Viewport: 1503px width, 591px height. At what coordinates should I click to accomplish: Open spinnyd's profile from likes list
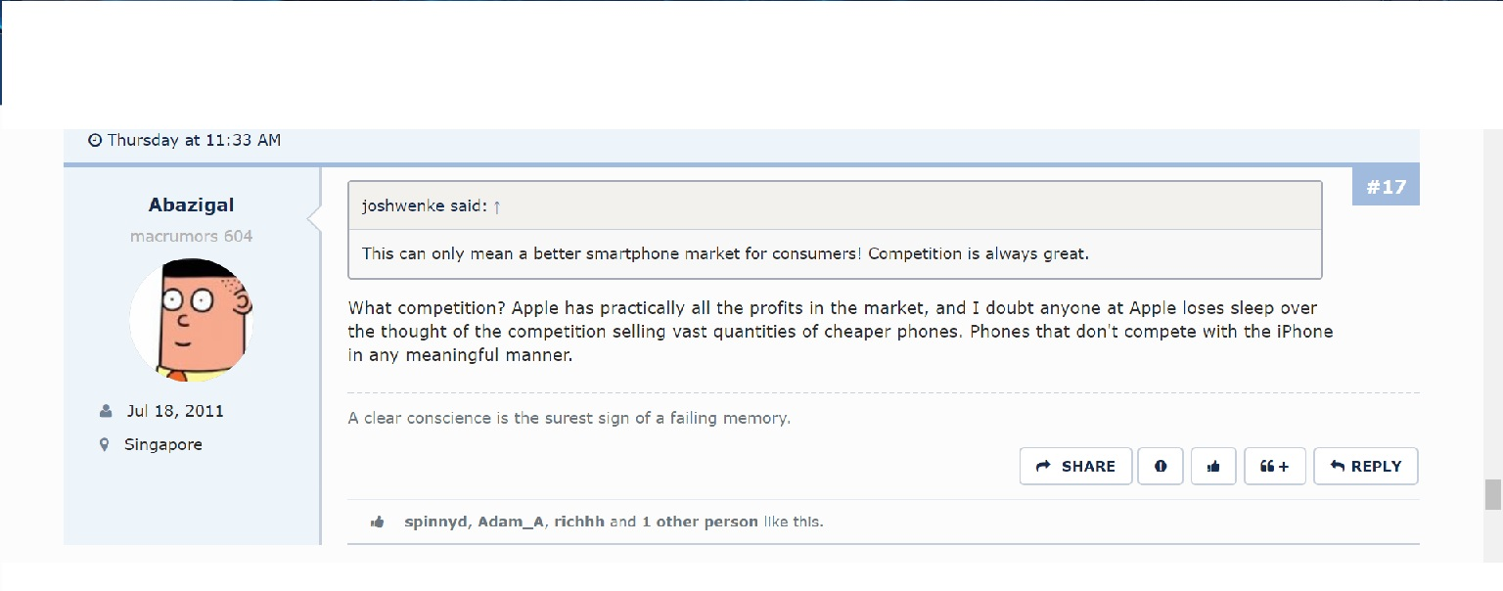(438, 522)
